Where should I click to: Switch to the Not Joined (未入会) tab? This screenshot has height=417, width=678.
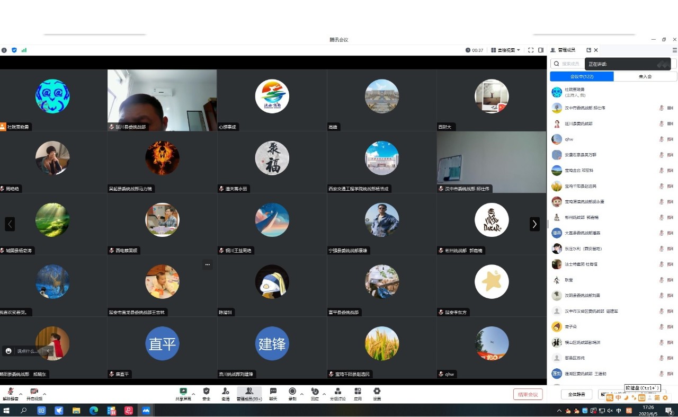coord(645,77)
